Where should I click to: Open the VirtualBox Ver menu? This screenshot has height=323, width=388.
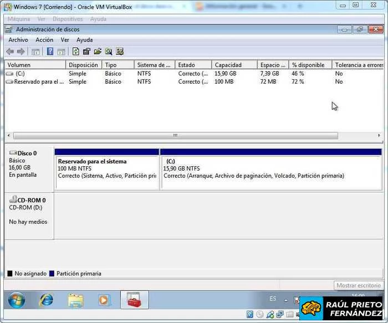point(41,19)
